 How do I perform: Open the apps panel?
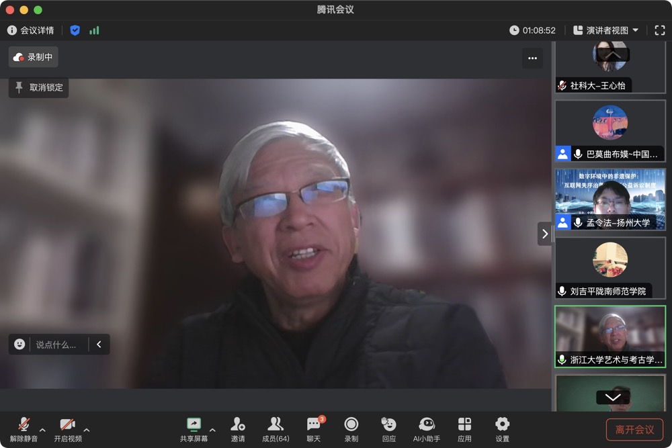(x=464, y=430)
